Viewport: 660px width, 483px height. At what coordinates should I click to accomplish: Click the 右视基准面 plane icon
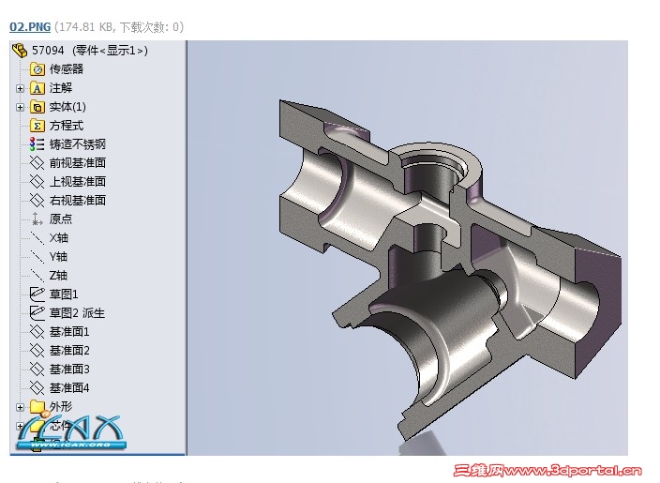click(x=37, y=201)
